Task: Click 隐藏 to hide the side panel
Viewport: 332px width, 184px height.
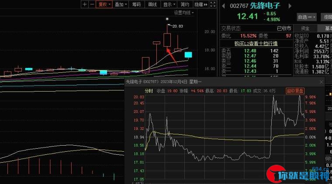Action: click(x=201, y=4)
